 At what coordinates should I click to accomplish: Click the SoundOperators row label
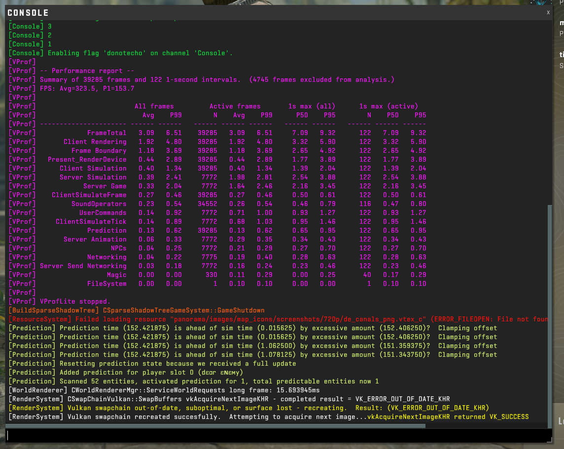pyautogui.click(x=99, y=204)
